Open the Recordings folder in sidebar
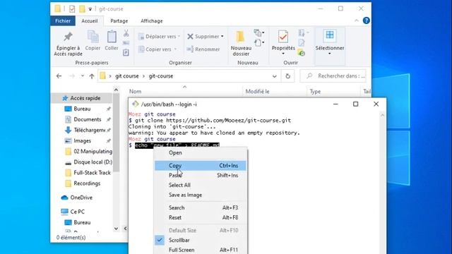This screenshot has height=254, width=452. click(83, 183)
